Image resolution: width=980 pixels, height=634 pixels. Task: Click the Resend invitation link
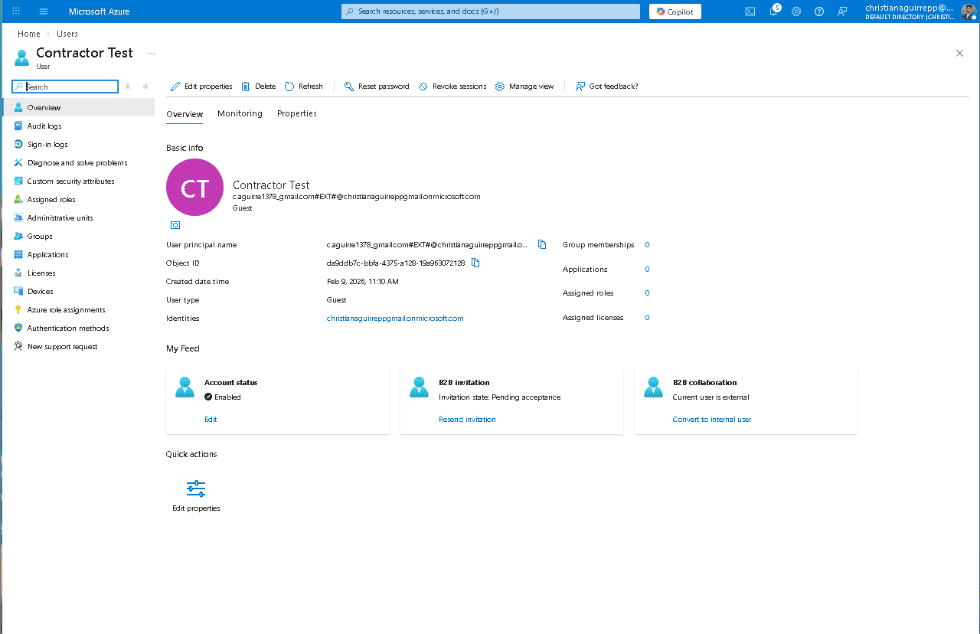467,420
